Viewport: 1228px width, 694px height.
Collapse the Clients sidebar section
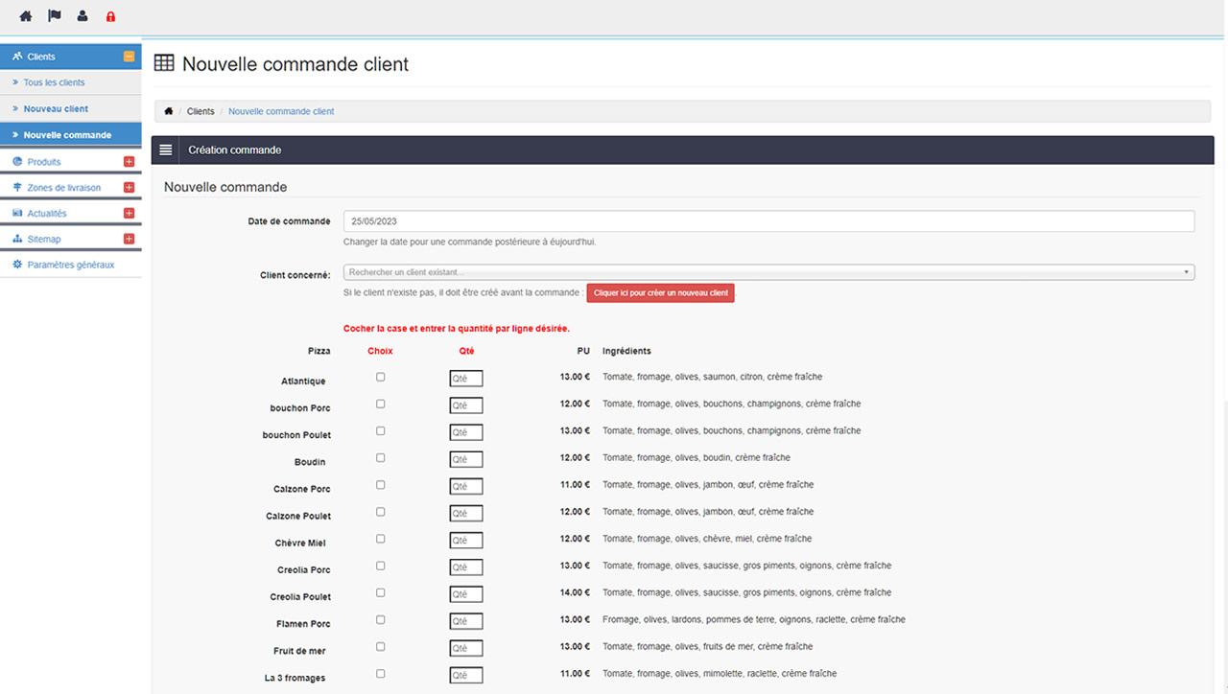(129, 57)
